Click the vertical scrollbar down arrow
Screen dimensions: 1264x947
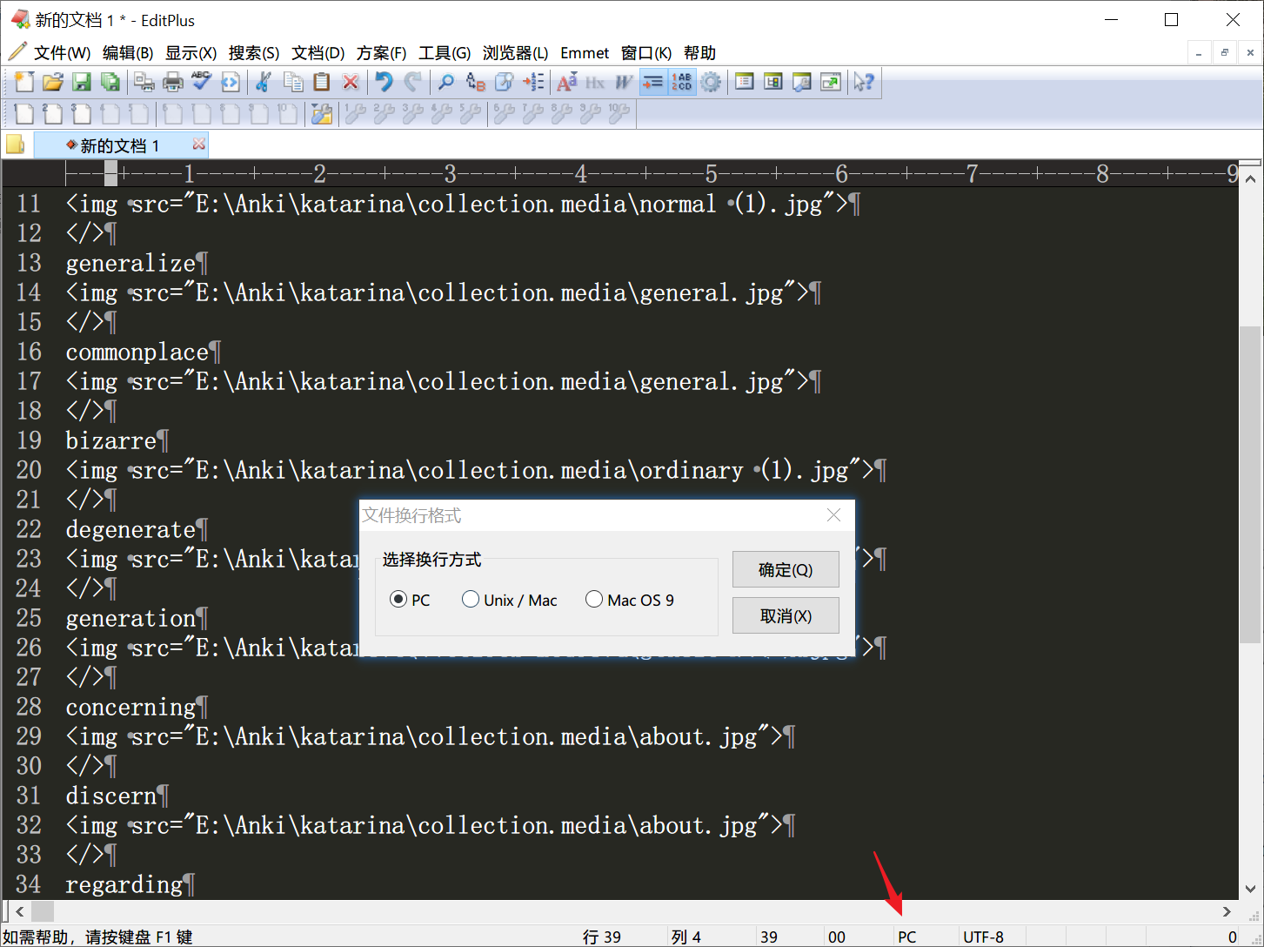[x=1250, y=889]
